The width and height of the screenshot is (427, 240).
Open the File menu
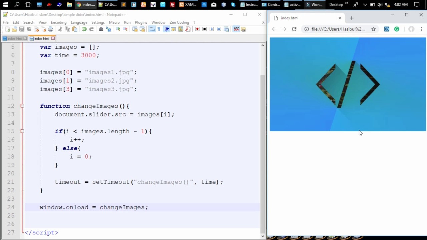(6, 22)
